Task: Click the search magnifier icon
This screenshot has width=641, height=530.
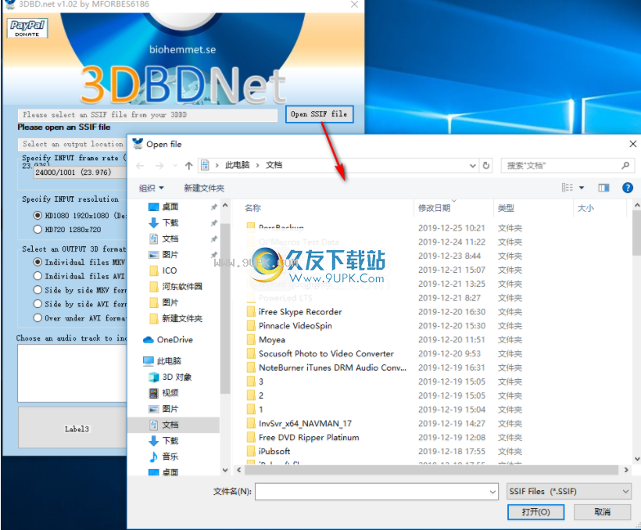Action: point(625,166)
